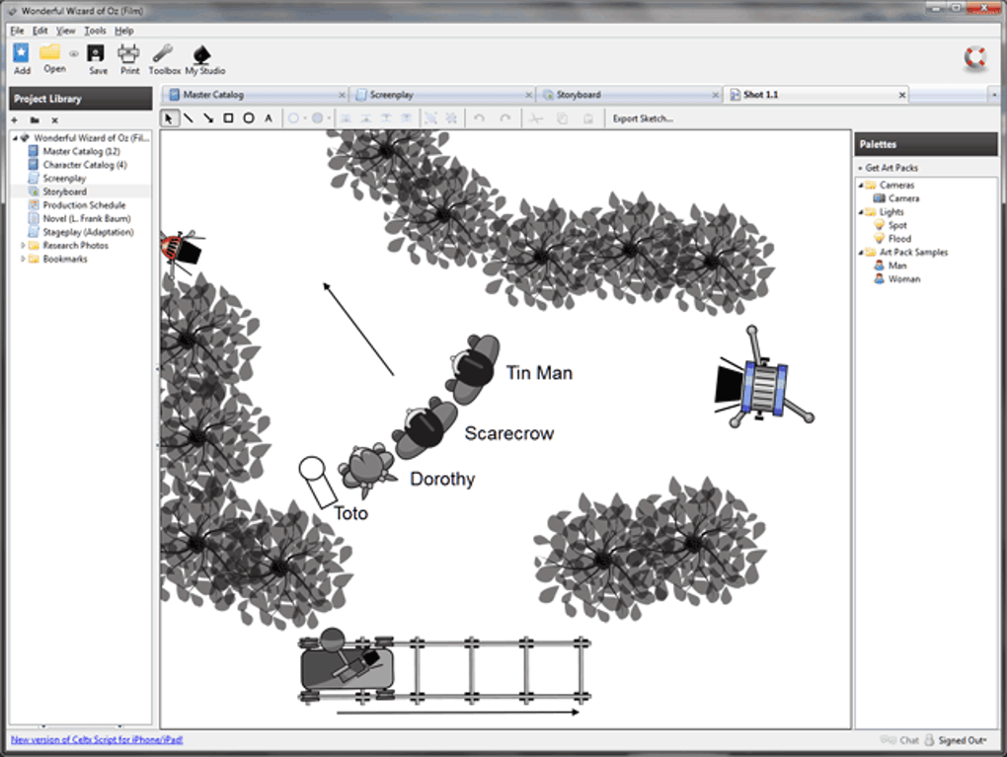
Task: Open the Edit menu
Action: tap(39, 31)
